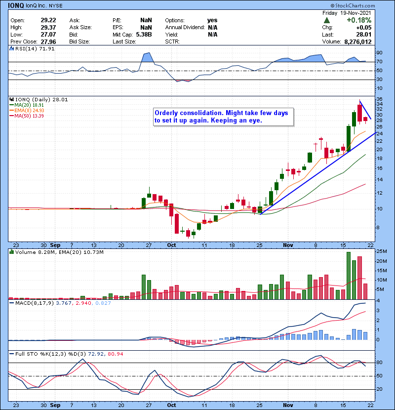Select the Open price 29.22
The width and height of the screenshot is (395, 410).
pos(48,20)
